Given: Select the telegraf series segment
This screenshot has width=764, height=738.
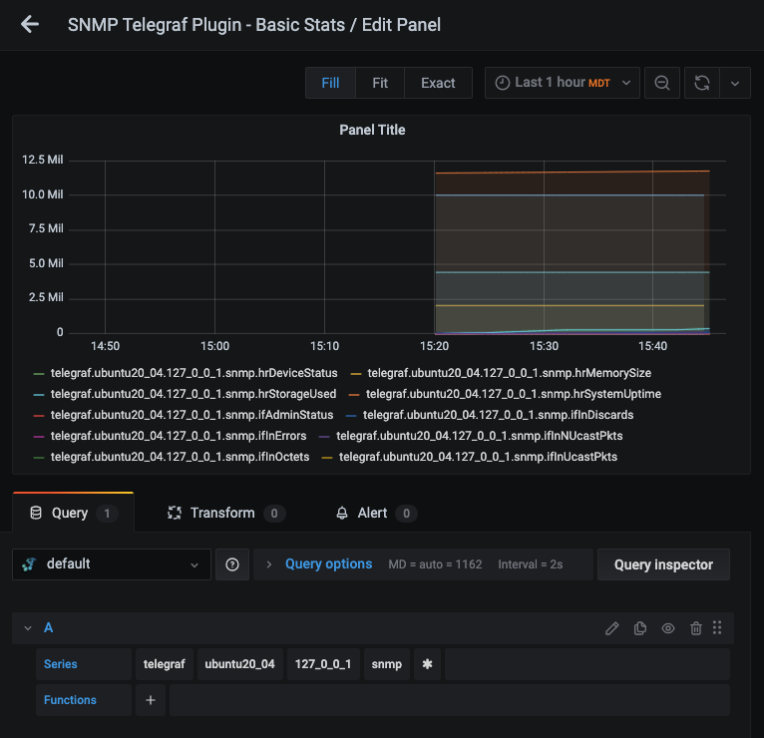Looking at the screenshot, I should (x=165, y=664).
